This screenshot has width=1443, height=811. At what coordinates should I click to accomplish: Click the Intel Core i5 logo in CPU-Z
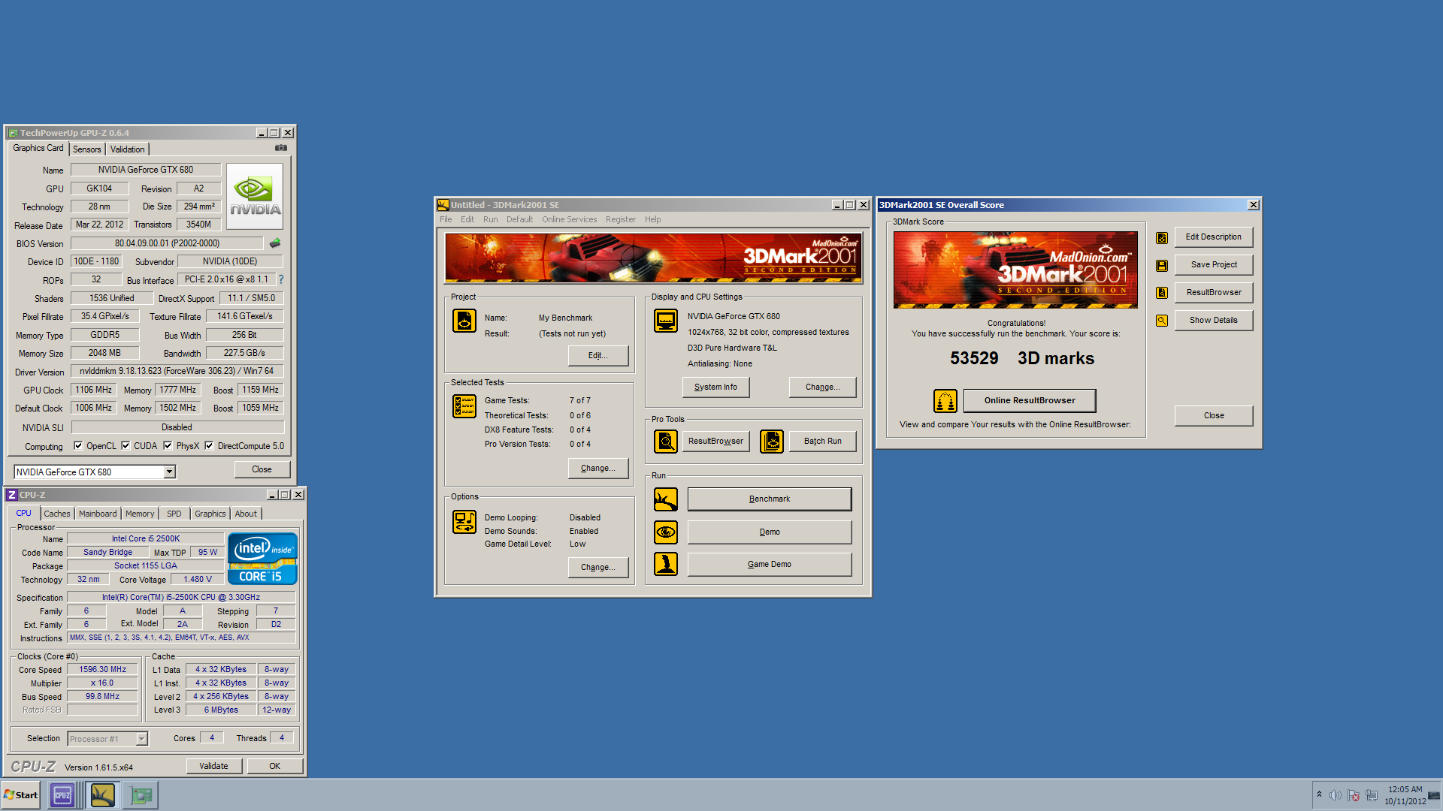point(262,559)
